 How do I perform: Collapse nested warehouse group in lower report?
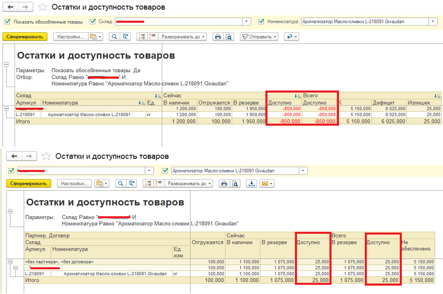[x=16, y=268]
